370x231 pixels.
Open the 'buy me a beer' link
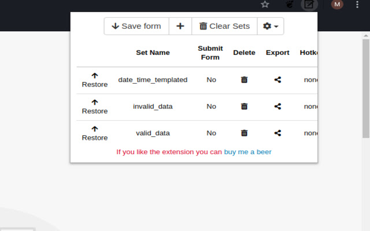pyautogui.click(x=247, y=152)
